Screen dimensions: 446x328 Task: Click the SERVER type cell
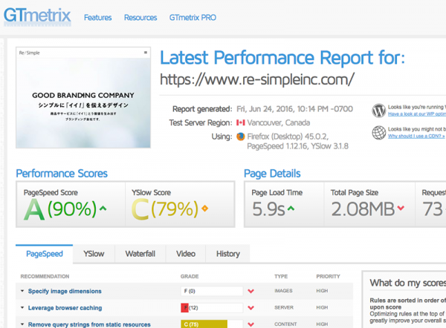pyautogui.click(x=284, y=307)
